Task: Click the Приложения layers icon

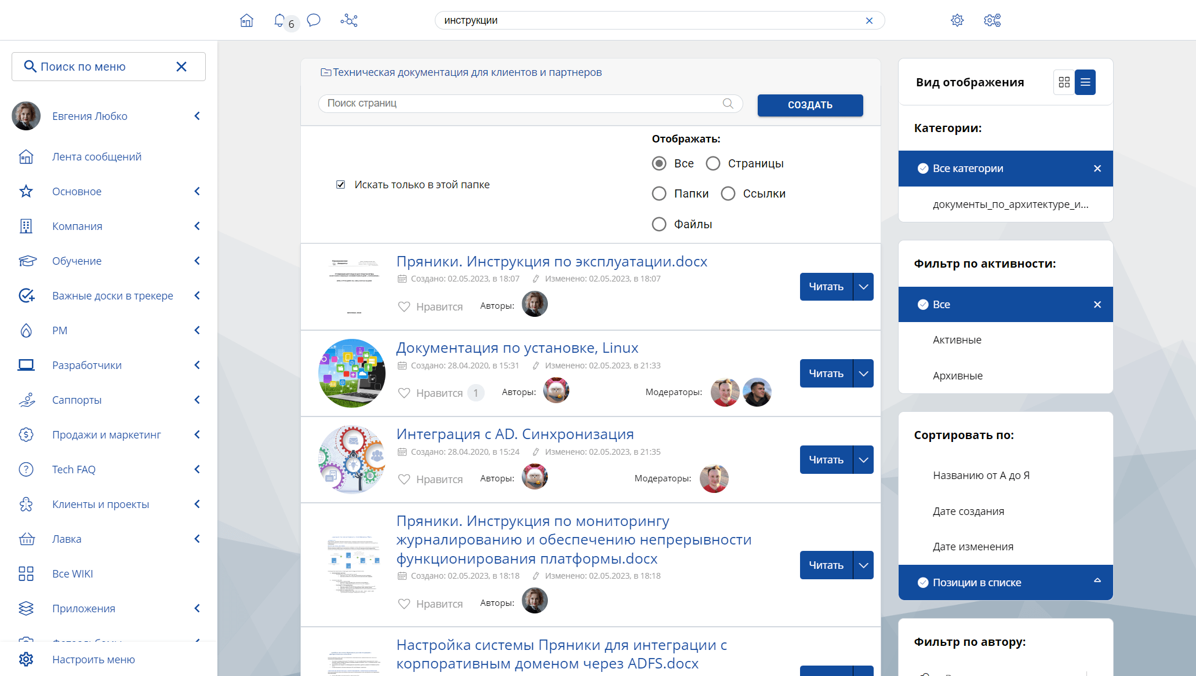Action: [x=26, y=608]
